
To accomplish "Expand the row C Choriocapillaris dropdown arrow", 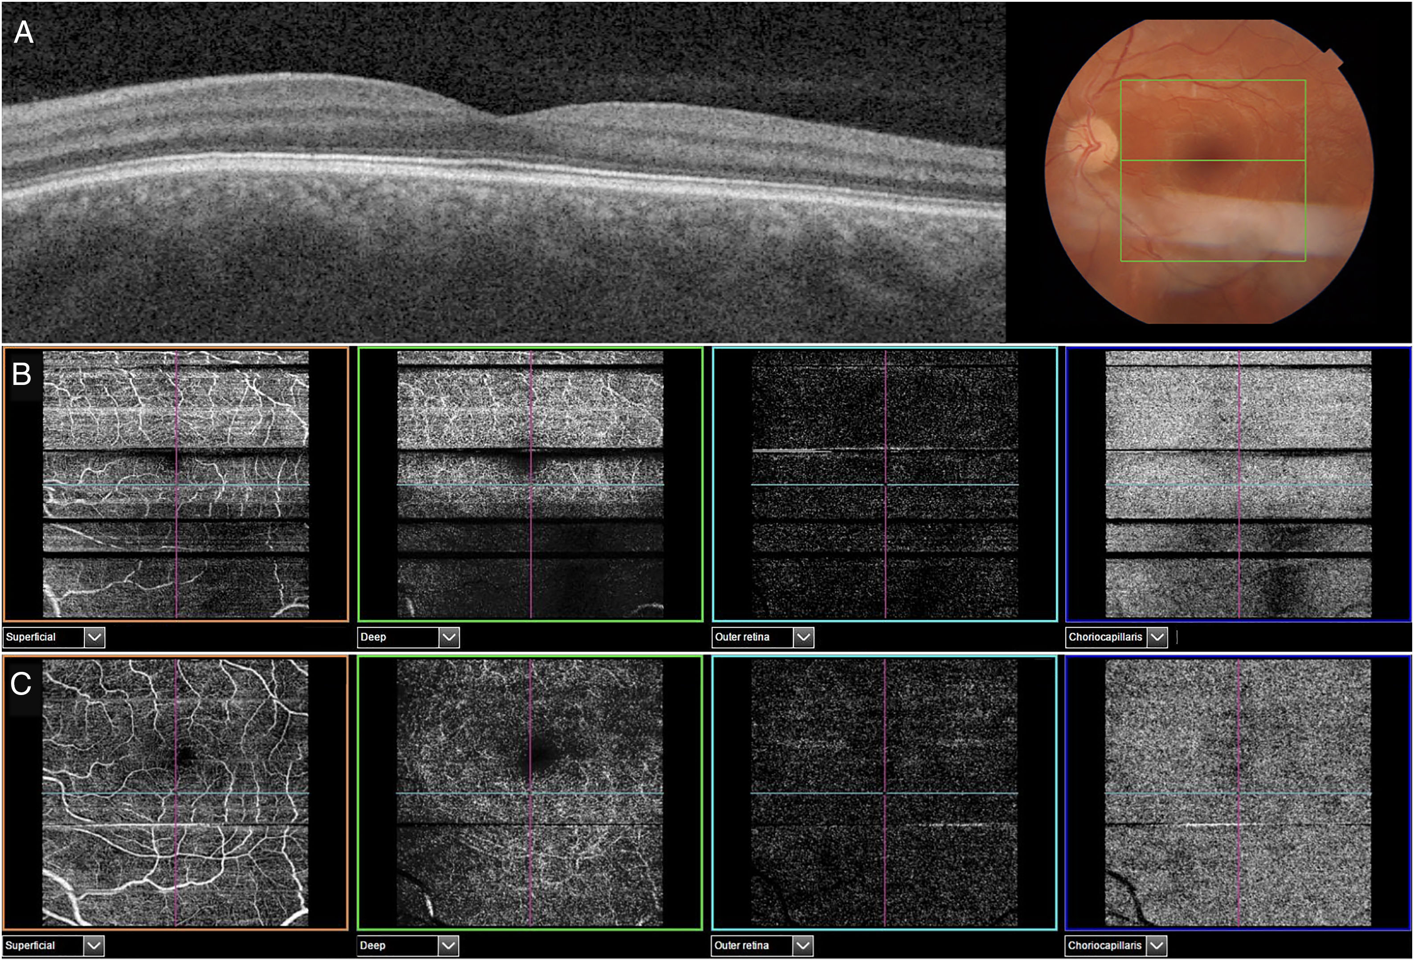I will pos(1157,946).
